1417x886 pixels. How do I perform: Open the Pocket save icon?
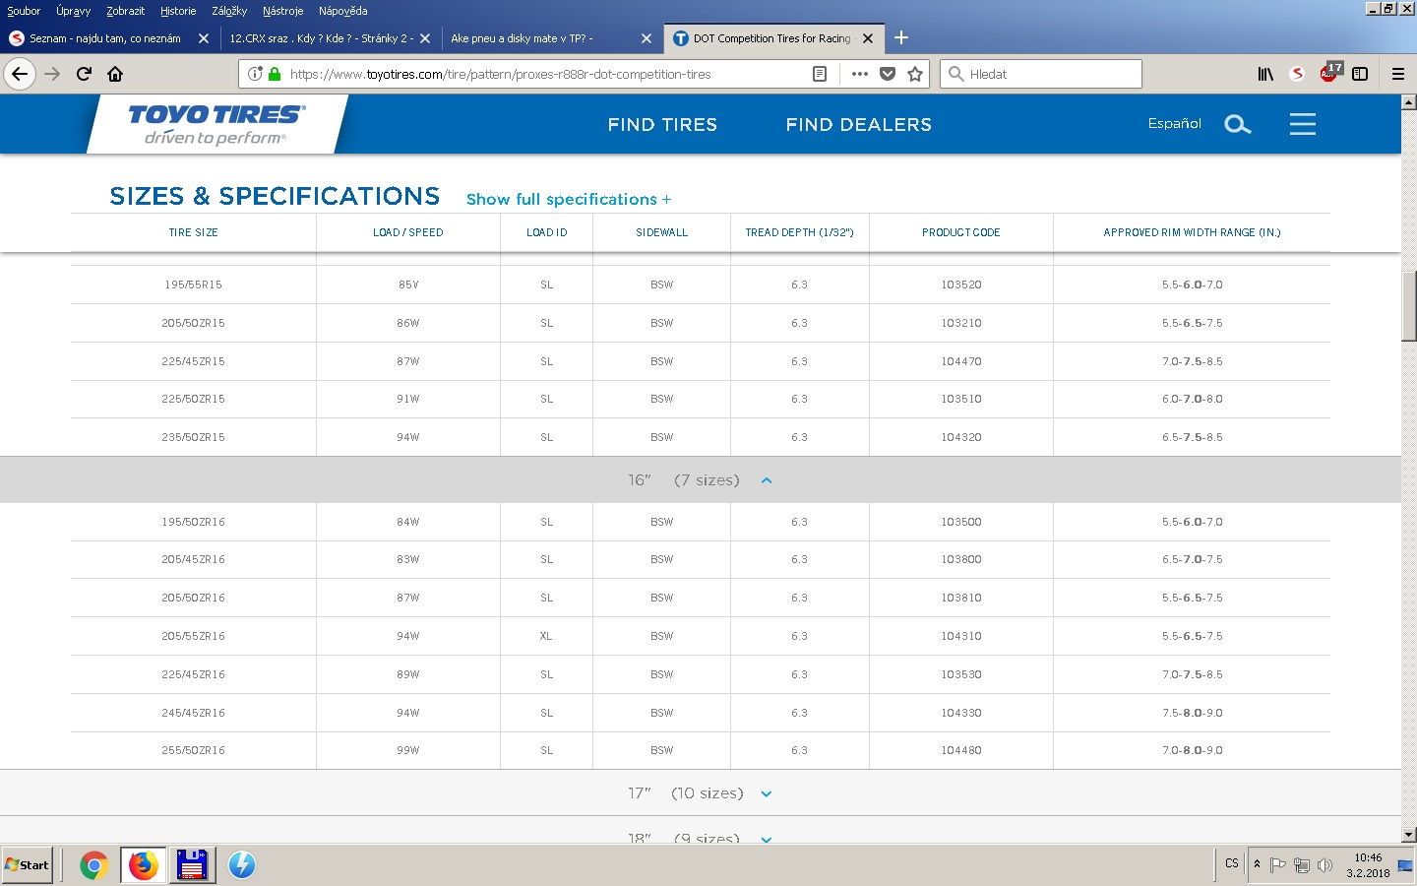tap(888, 74)
